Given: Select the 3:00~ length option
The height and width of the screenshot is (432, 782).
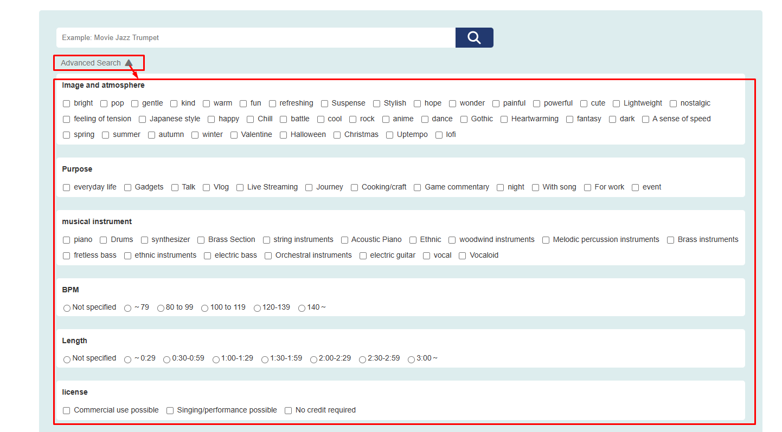Looking at the screenshot, I should coord(412,359).
